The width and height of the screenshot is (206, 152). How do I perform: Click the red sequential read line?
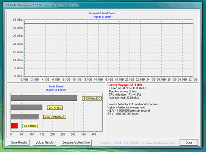click(x=108, y=24)
